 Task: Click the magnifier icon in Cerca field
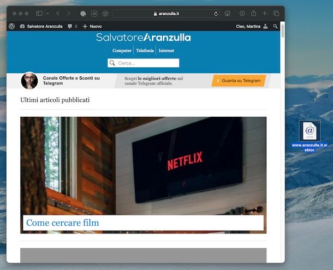tap(112, 63)
